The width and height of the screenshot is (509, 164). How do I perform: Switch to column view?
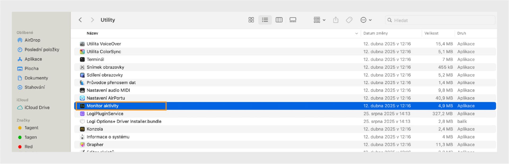pyautogui.click(x=279, y=20)
